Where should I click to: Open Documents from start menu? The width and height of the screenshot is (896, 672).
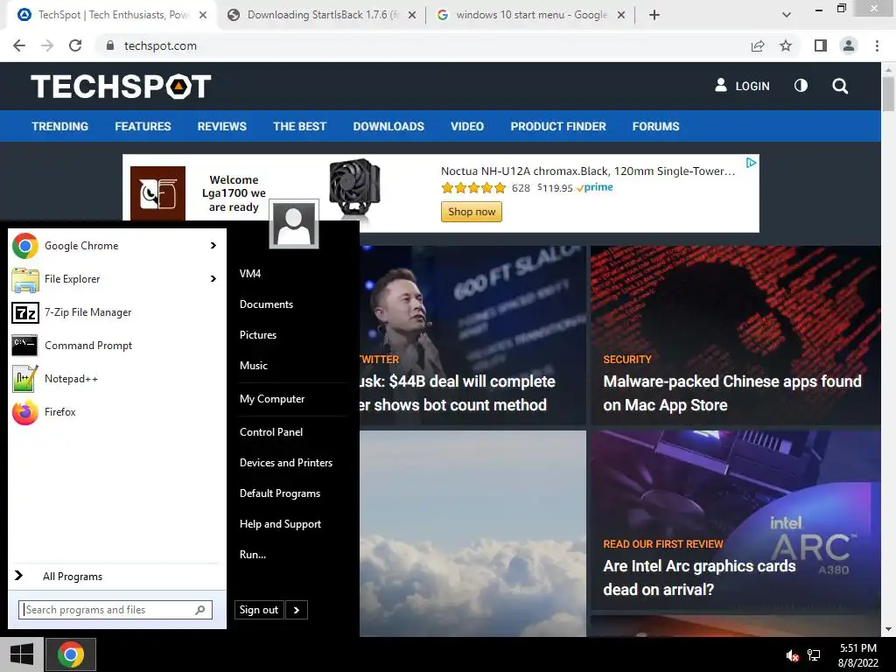coord(266,304)
